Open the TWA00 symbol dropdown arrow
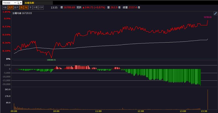Screen dimensions: 218x113 (15, 3)
